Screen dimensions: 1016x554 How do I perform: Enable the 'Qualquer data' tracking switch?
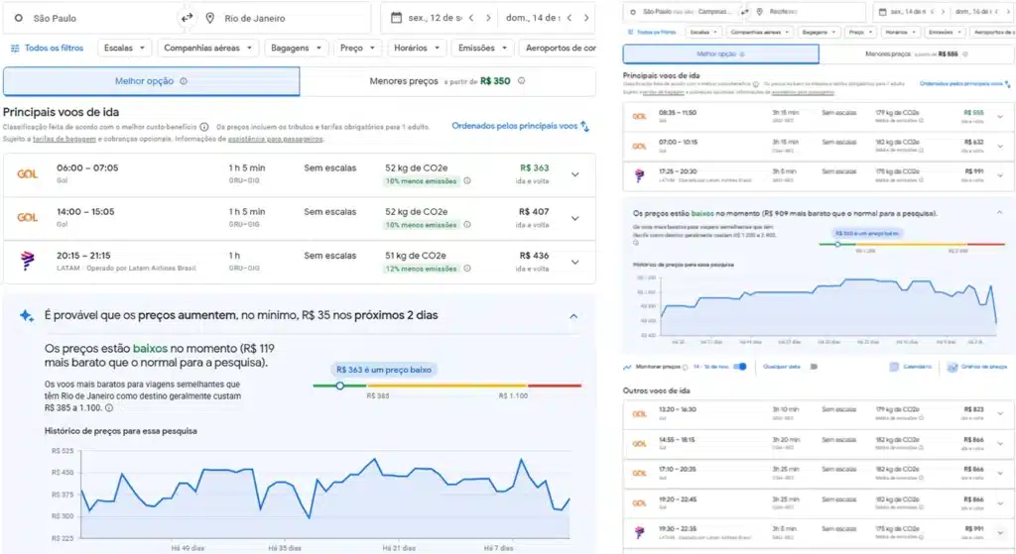pyautogui.click(x=813, y=366)
